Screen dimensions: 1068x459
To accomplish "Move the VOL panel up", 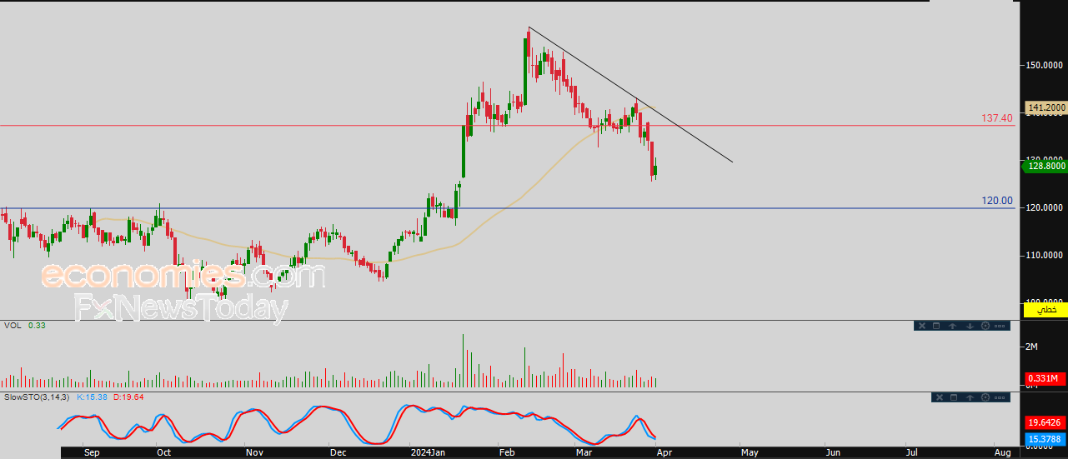I will 952,326.
